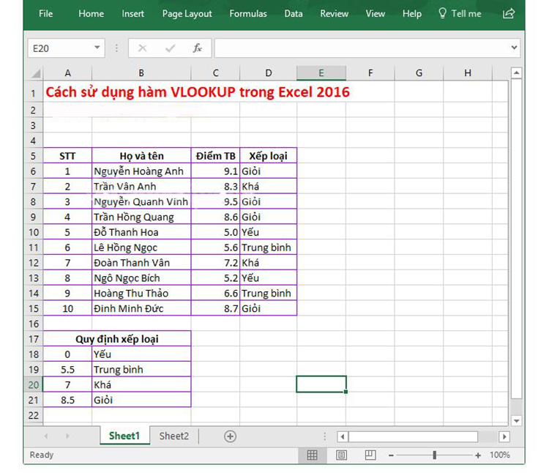Go to previous sheet tab arrow
Image resolution: width=549 pixels, height=473 pixels.
pyautogui.click(x=46, y=436)
